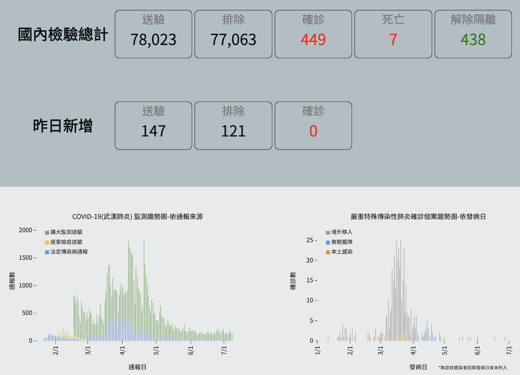This screenshot has height=375, width=520.
Task: Click the 死亡 card showing 7
Action: coord(393,34)
